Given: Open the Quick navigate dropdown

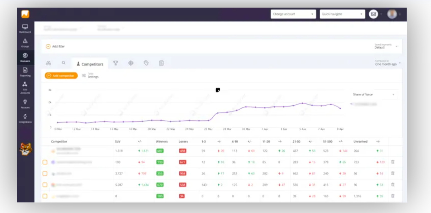Looking at the screenshot, I should 342,14.
